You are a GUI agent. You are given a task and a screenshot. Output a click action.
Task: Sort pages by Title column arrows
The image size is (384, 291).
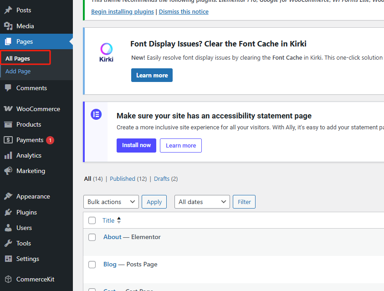pos(119,220)
